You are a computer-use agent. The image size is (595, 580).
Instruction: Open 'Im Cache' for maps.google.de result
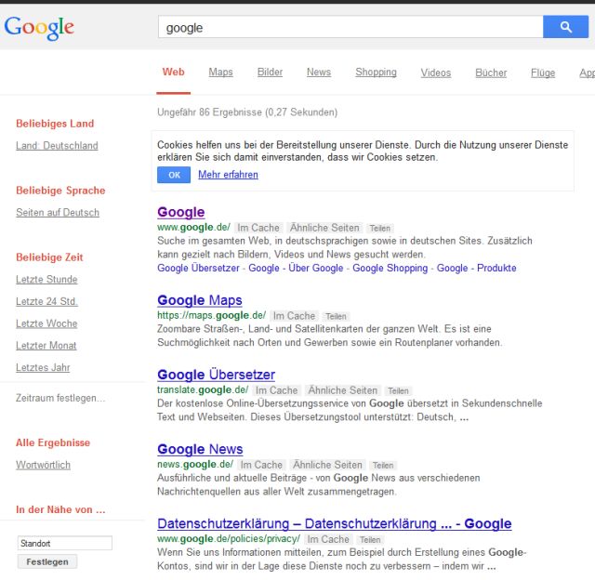[294, 316]
